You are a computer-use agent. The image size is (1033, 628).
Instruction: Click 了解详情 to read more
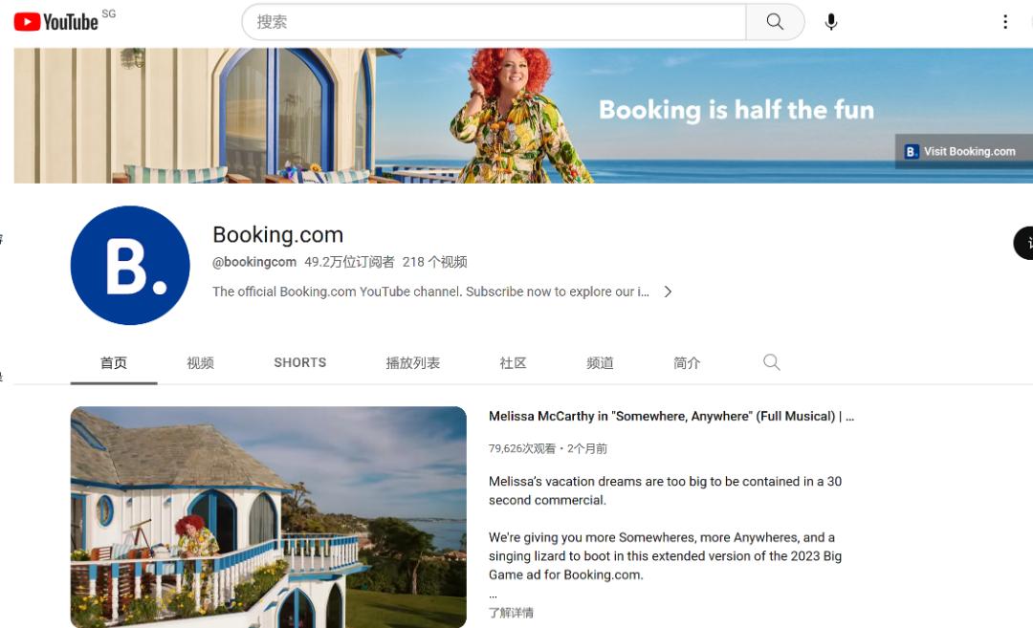pyautogui.click(x=511, y=612)
